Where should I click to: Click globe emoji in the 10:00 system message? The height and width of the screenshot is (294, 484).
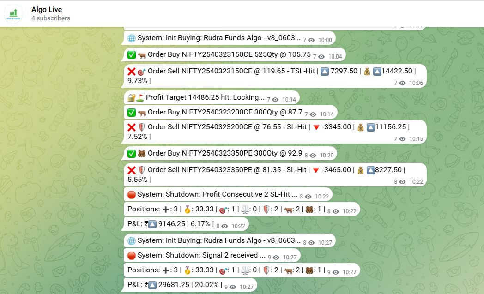(x=132, y=40)
